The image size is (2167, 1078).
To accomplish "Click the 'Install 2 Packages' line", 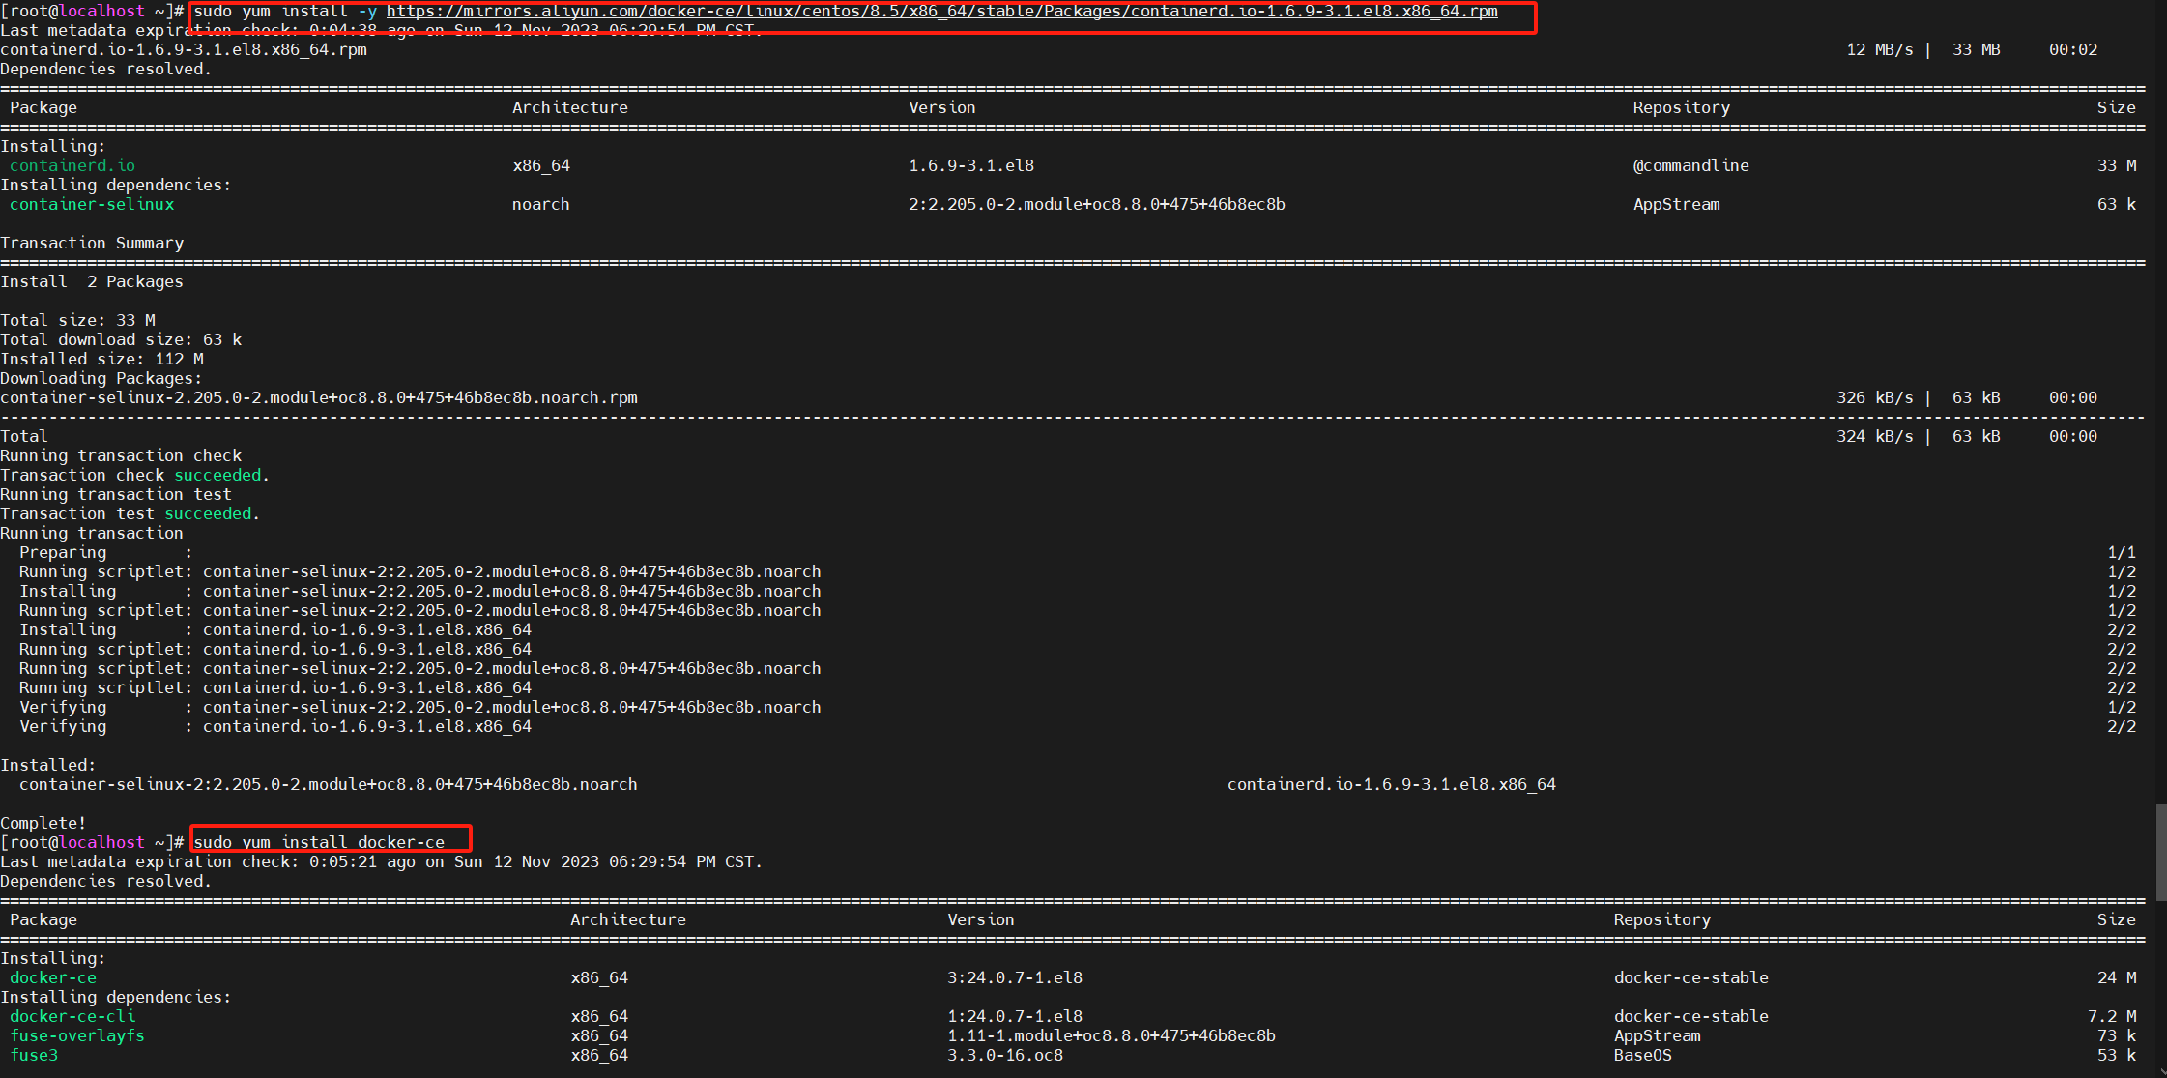I will (x=92, y=281).
